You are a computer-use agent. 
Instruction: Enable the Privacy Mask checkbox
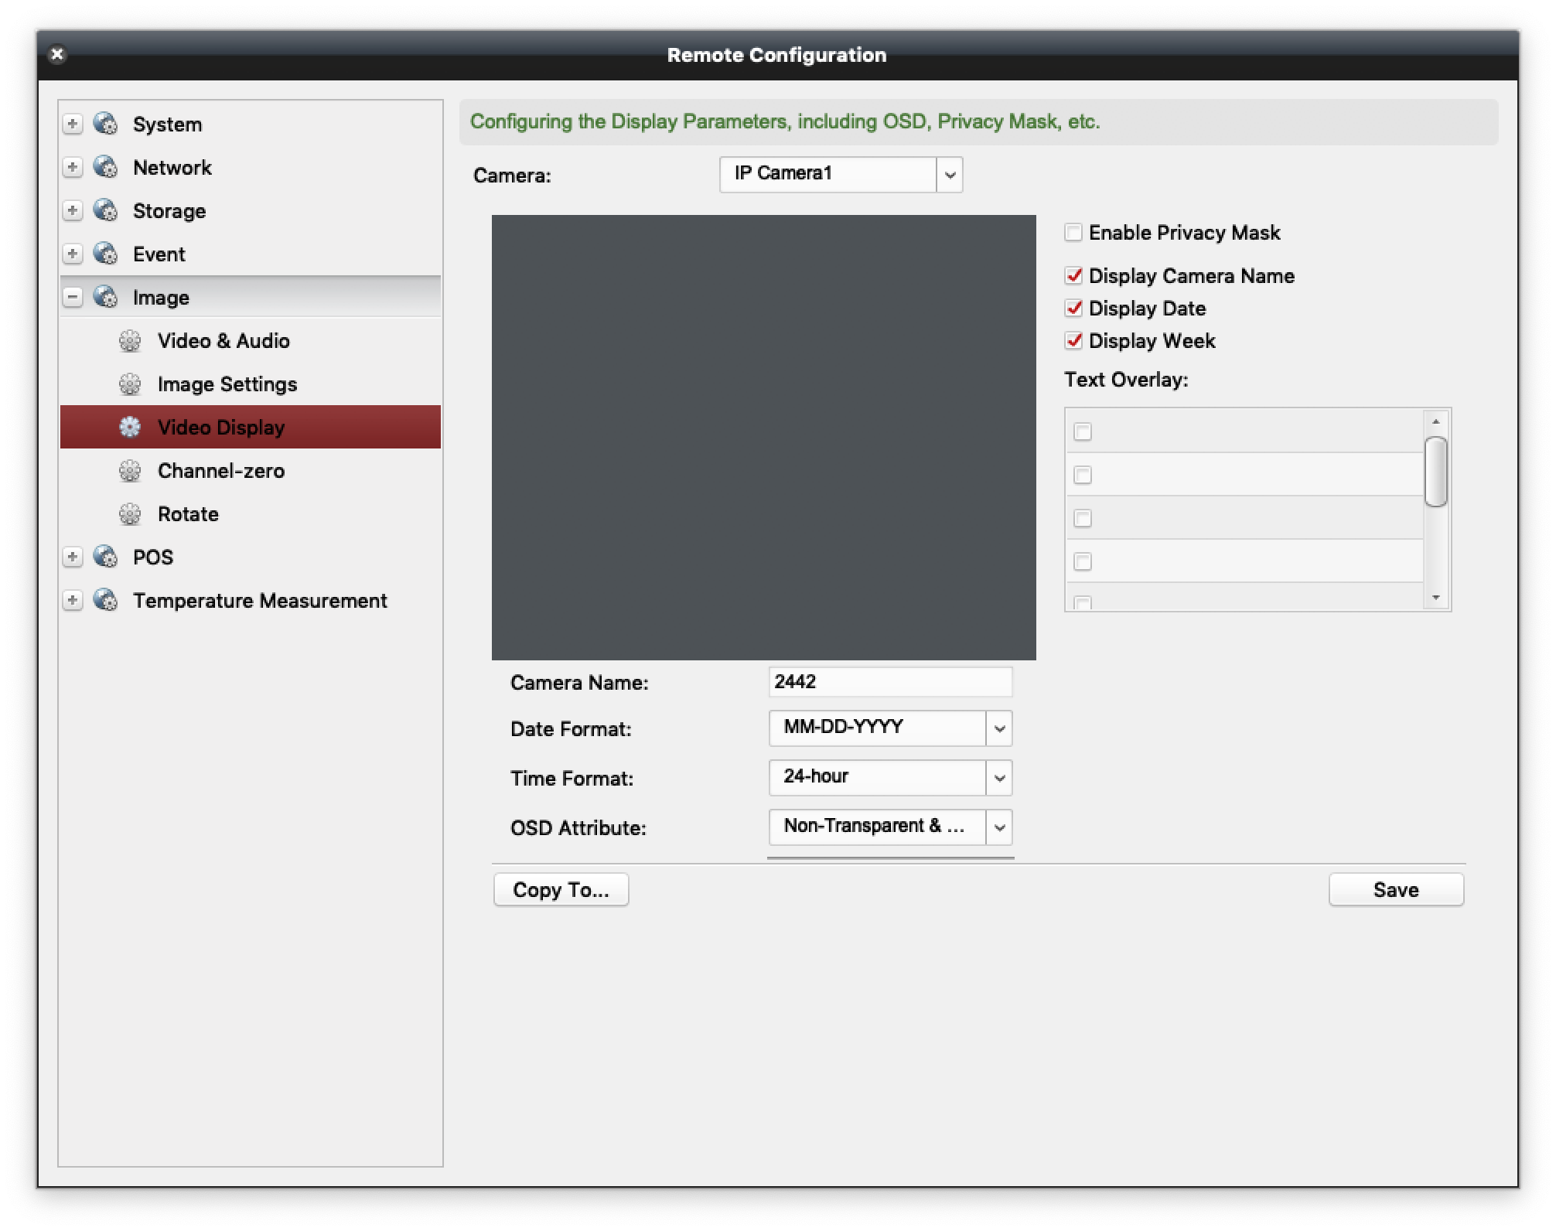tap(1073, 233)
